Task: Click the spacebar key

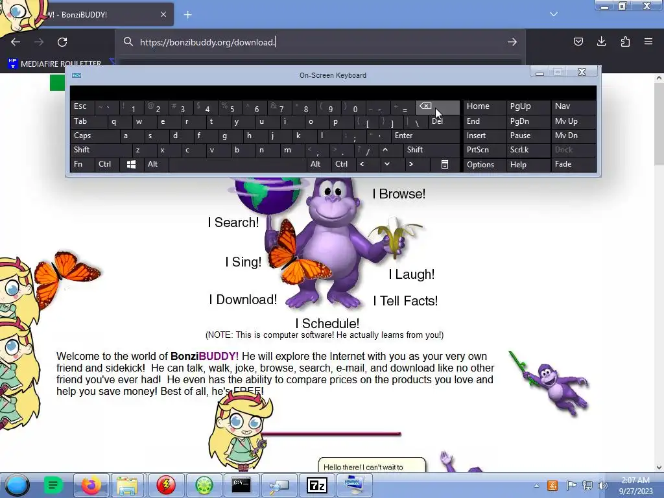Action: pos(237,164)
